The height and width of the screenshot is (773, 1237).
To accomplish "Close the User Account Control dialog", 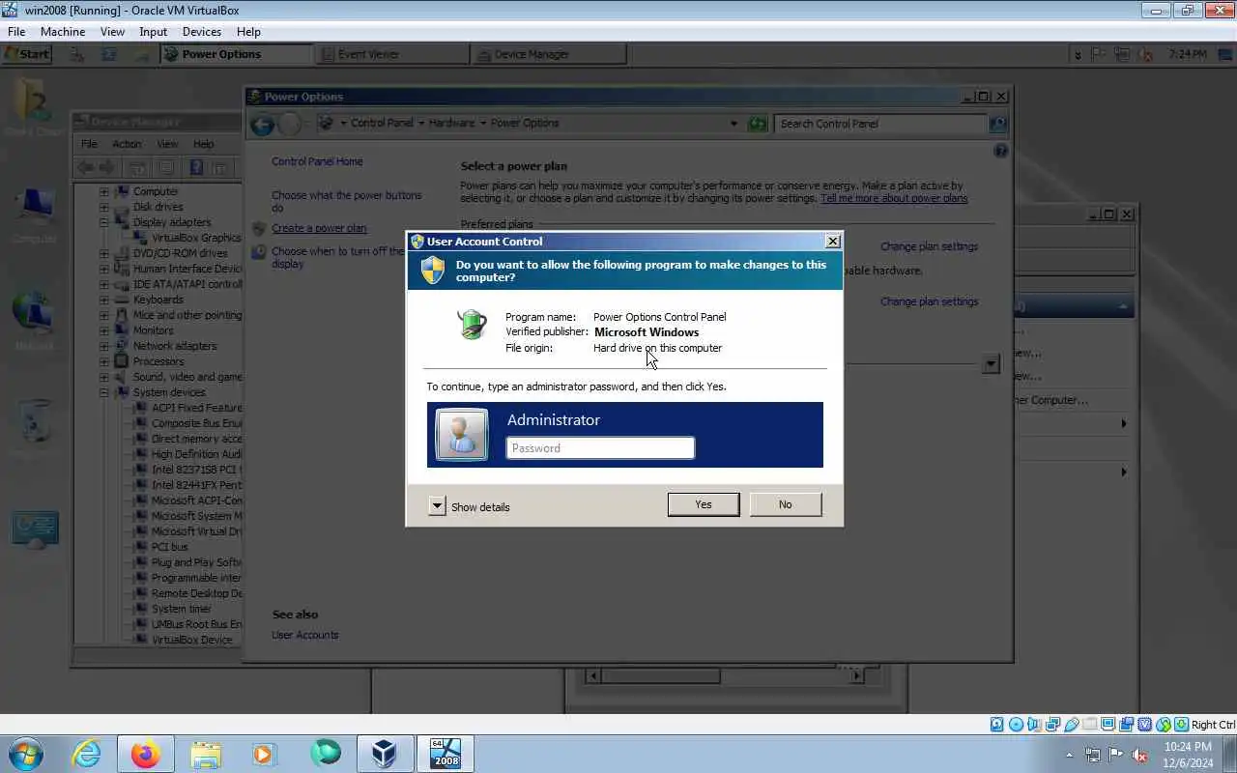I will (832, 242).
